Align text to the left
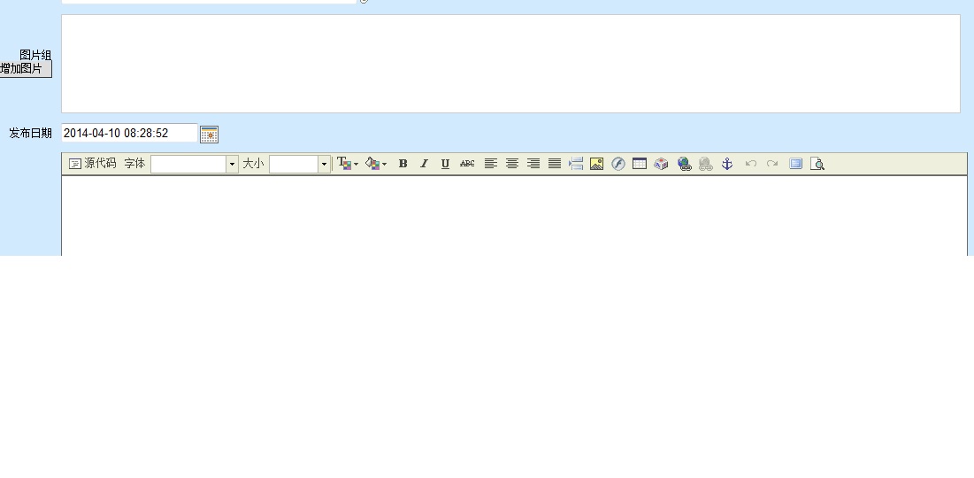Image resolution: width=974 pixels, height=478 pixels. [490, 164]
